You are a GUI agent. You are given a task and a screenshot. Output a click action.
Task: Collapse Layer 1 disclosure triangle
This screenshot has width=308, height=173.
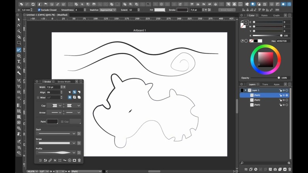(245, 90)
